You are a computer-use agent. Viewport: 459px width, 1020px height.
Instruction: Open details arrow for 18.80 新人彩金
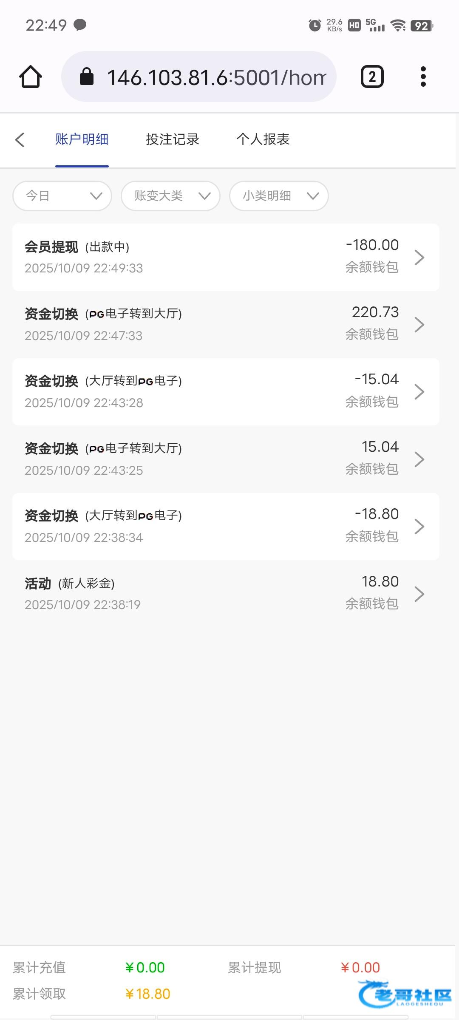pyautogui.click(x=419, y=594)
